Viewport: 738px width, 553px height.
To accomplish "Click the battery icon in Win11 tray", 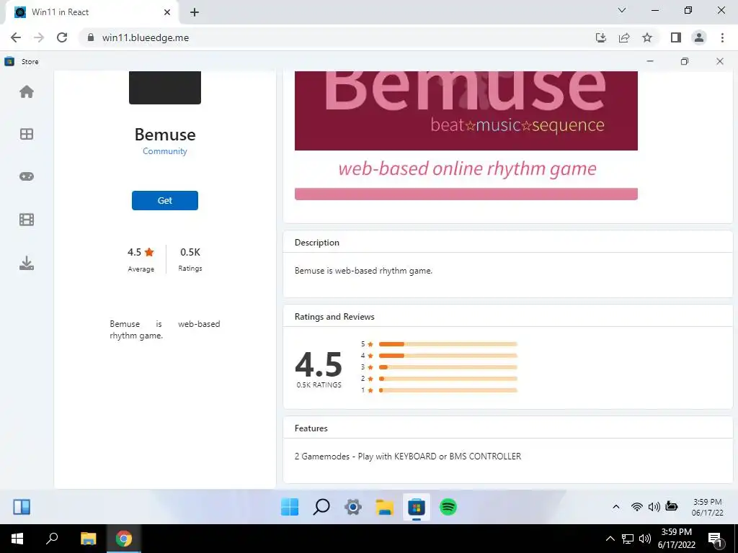I will click(x=672, y=507).
